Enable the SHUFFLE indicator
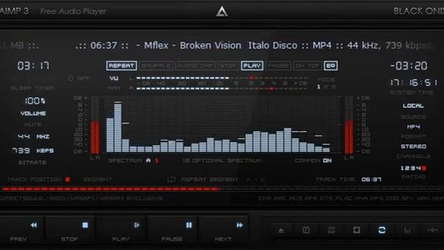The height and width of the screenshot is (250, 444). 156,66
